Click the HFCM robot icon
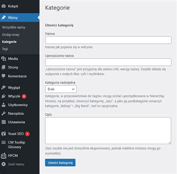This screenshot has width=177, height=174. click(x=4, y=156)
